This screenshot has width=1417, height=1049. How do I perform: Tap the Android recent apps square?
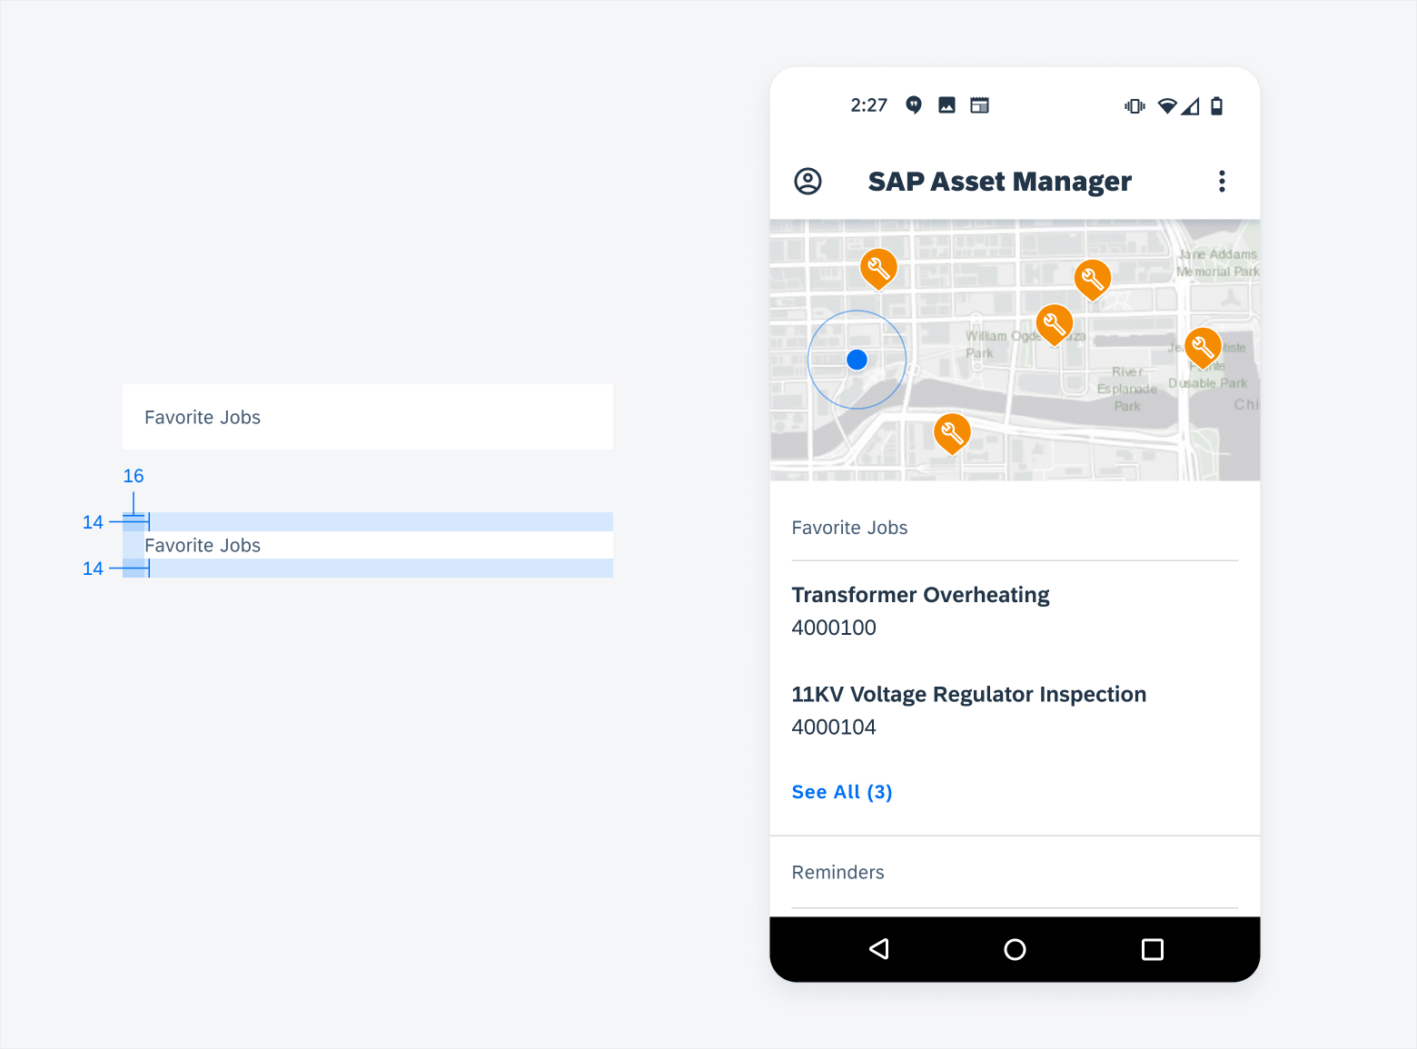point(1152,949)
